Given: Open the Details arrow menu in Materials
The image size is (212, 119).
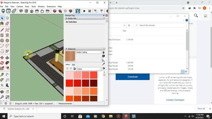Looking at the screenshot, I should (104, 69).
